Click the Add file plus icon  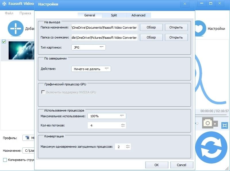pos(16,28)
